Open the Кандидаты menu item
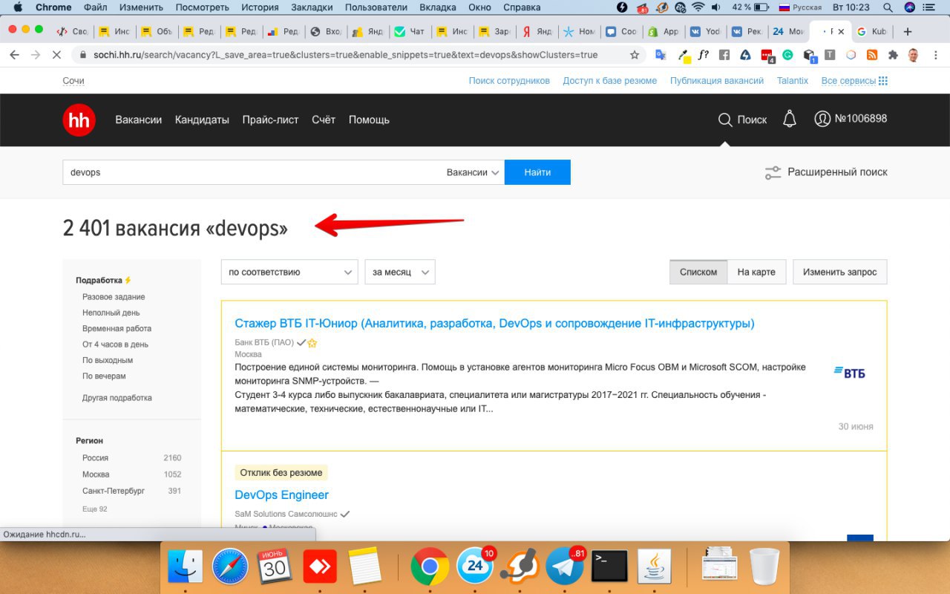This screenshot has width=950, height=594. pos(202,120)
